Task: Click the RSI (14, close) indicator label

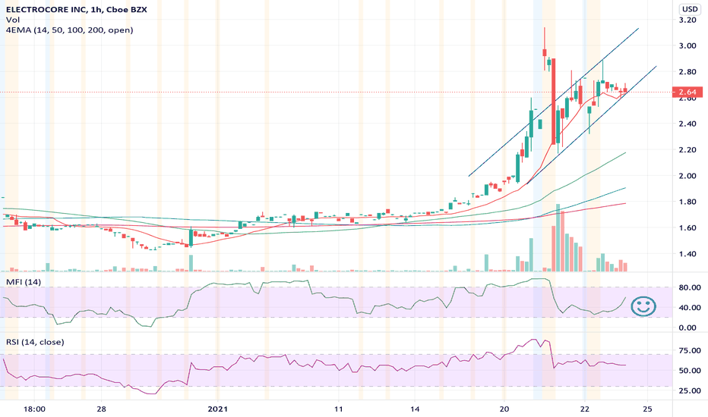Action: pos(35,342)
